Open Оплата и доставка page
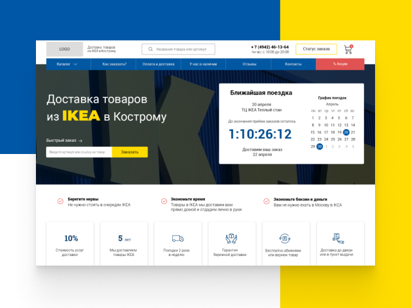Viewport: 411px width, 308px height. coord(159,64)
